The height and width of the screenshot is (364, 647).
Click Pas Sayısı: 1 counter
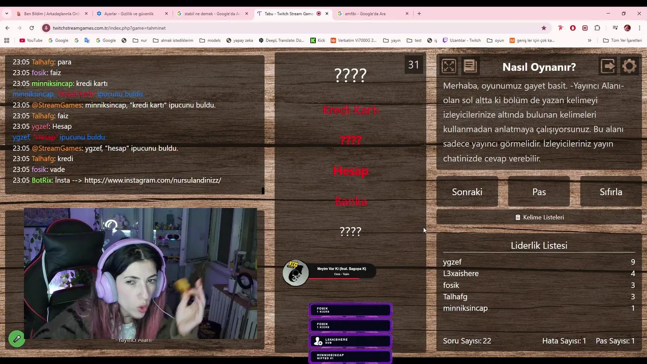[615, 341]
